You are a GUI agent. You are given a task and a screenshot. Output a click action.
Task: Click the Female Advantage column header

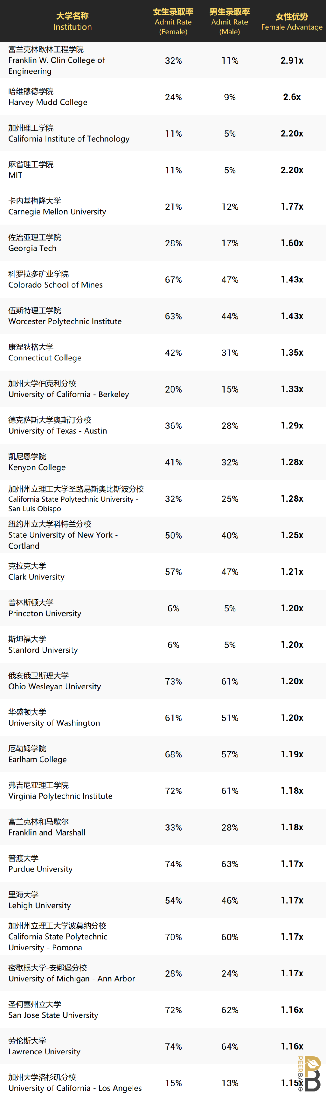pyautogui.click(x=292, y=21)
